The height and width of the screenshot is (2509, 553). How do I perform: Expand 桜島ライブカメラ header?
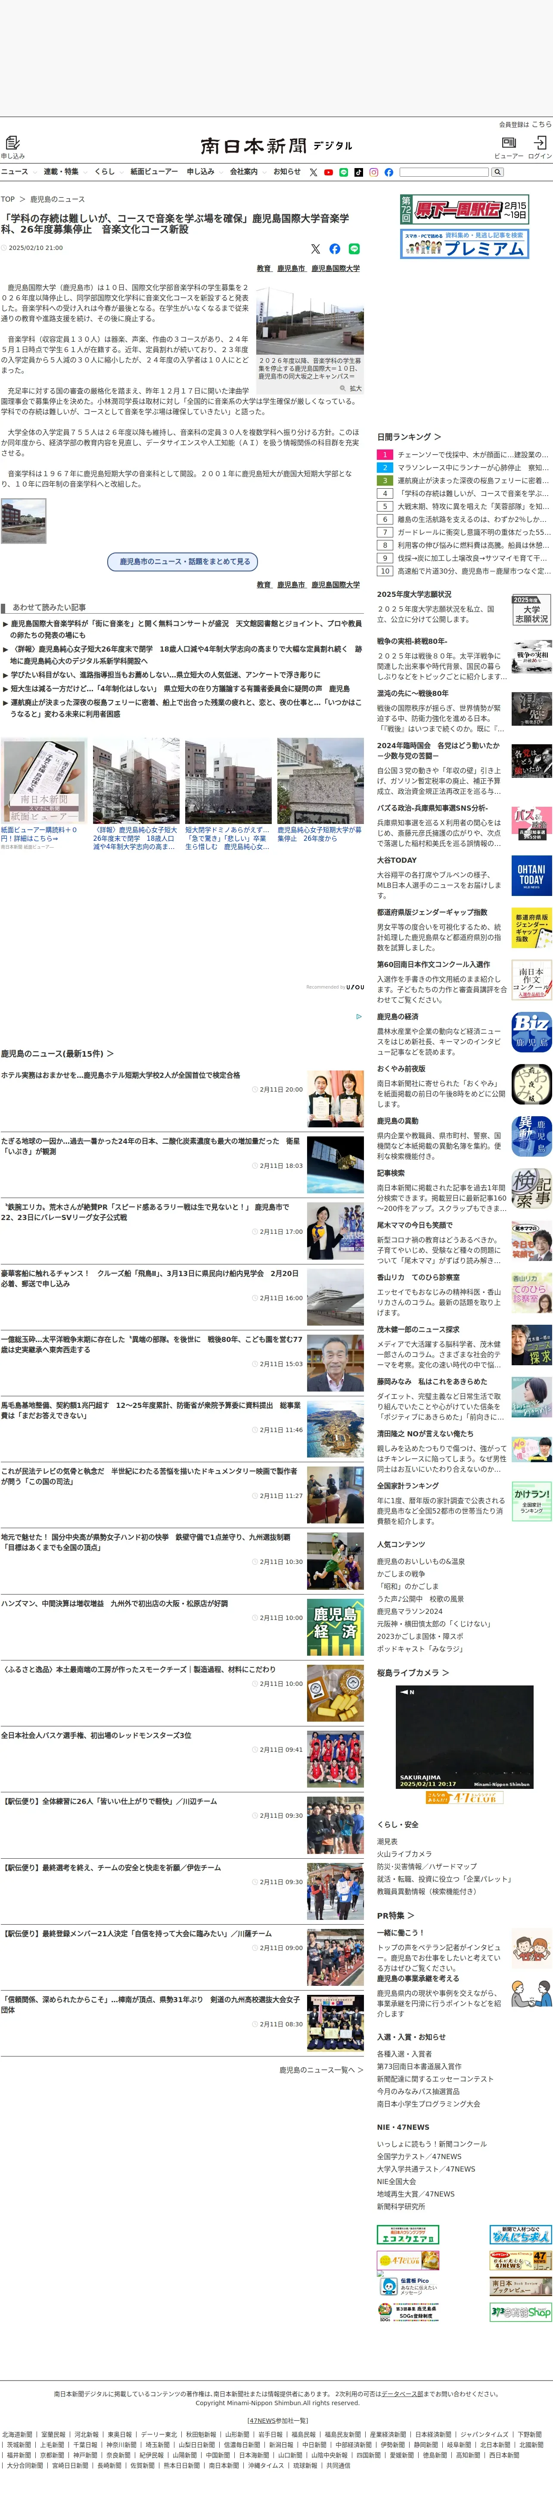pos(413,1673)
